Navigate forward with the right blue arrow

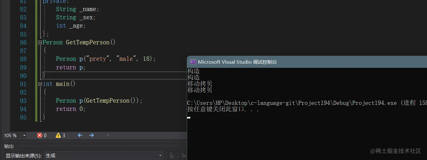point(91,135)
